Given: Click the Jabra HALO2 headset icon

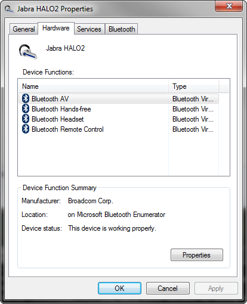Looking at the screenshot, I should (28, 52).
